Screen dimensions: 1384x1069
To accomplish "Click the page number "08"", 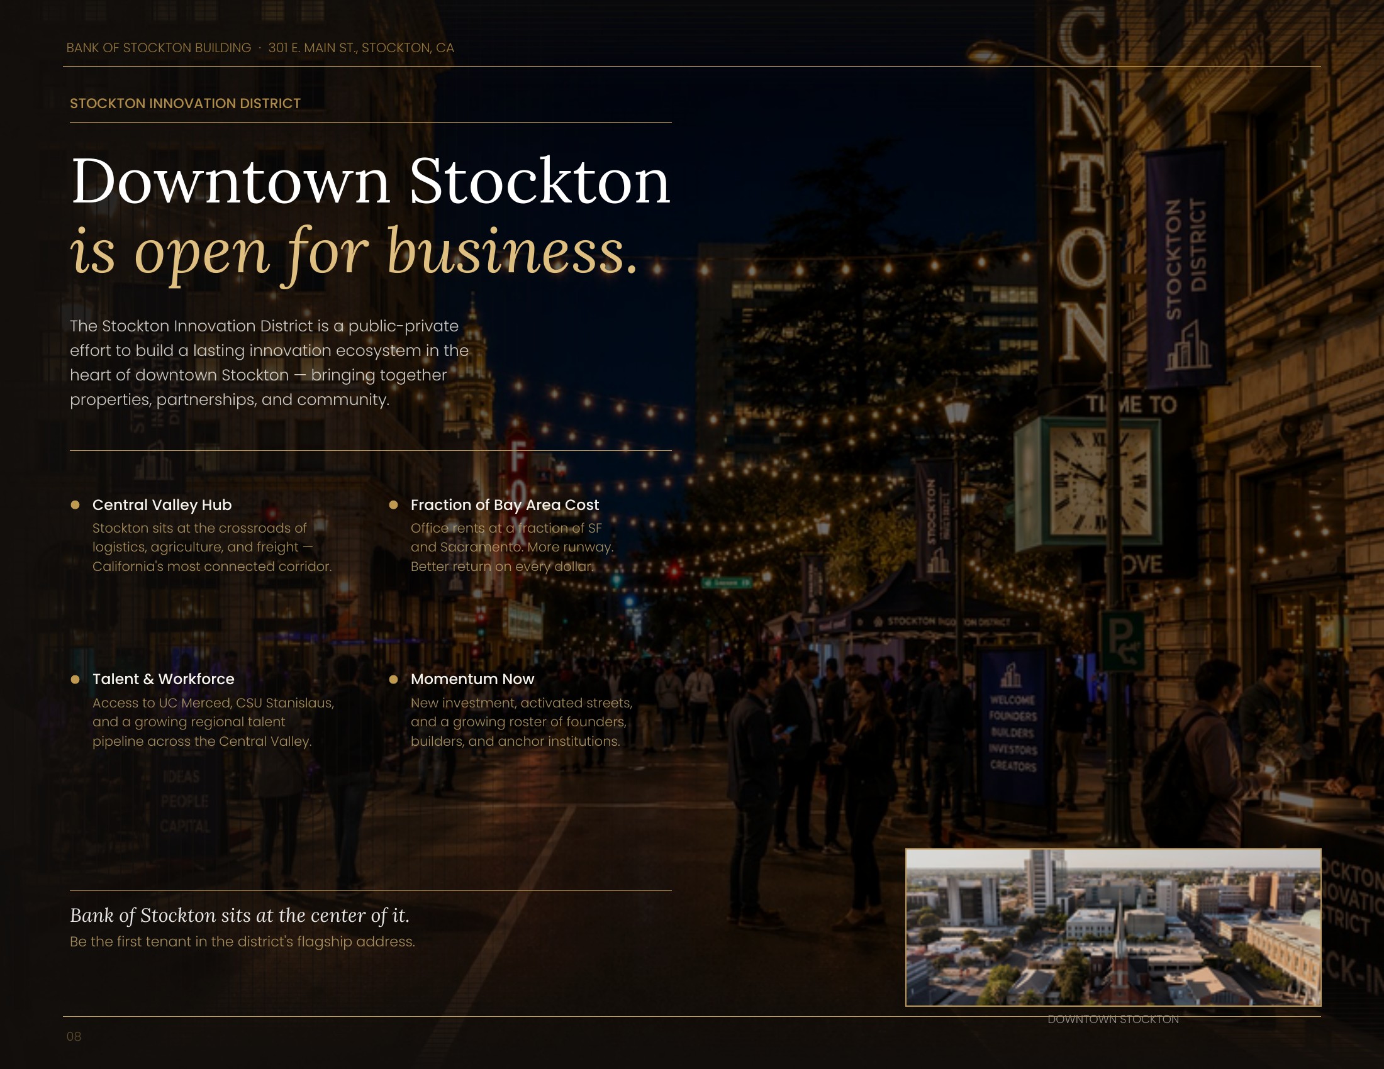I will click(74, 1037).
